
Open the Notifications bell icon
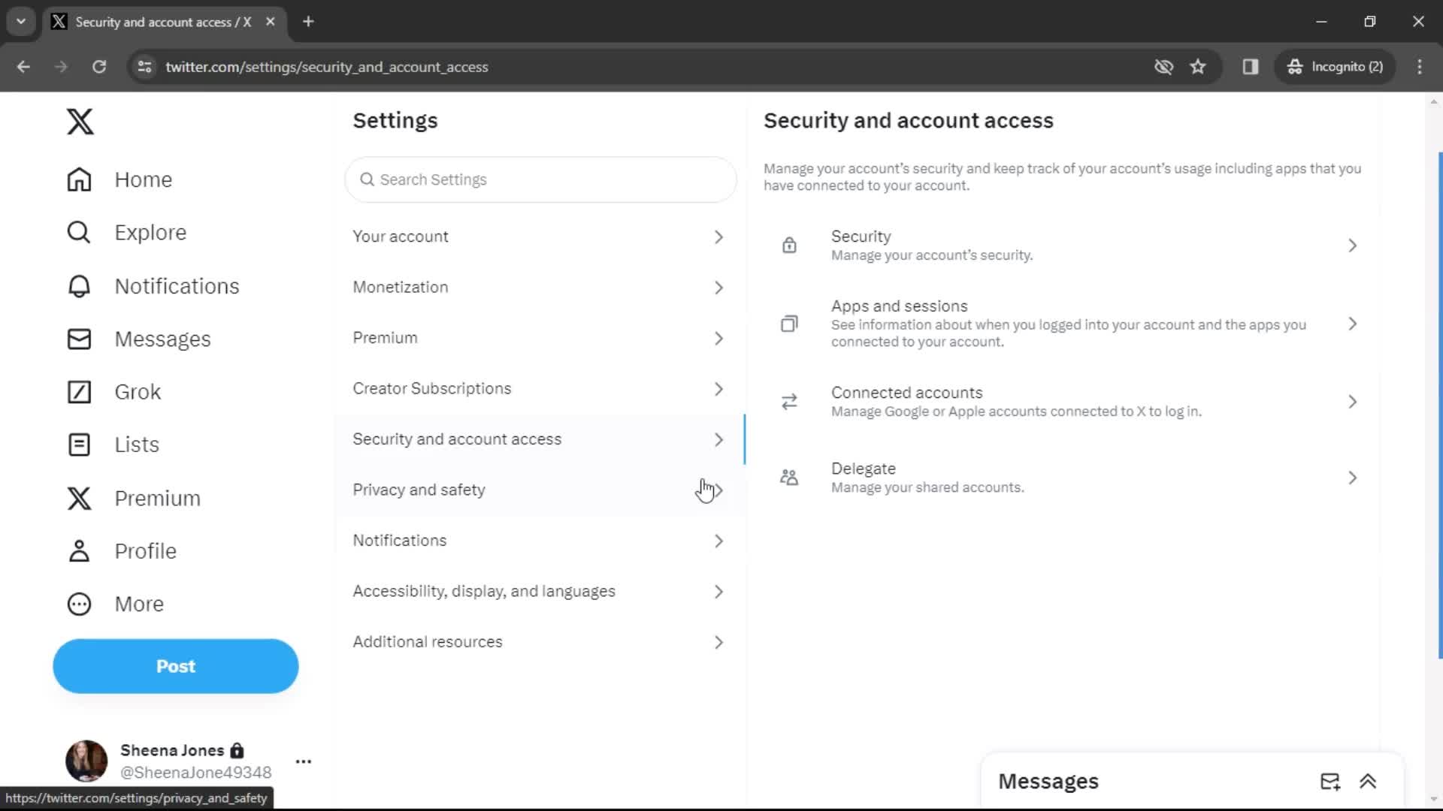[x=78, y=285]
